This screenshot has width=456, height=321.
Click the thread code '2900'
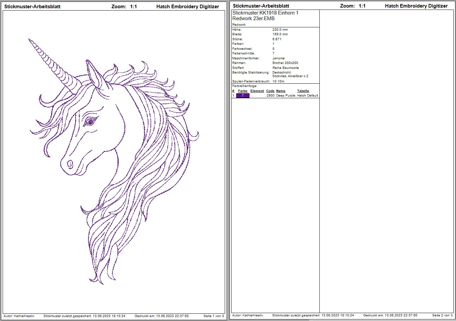click(x=270, y=96)
